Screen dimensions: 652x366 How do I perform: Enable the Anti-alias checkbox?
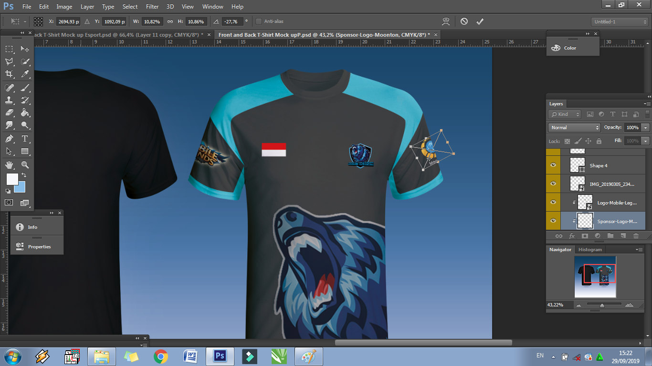[x=259, y=21]
